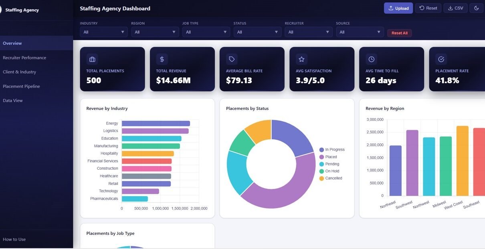This screenshot has height=249, width=485.
Task: Click the checkmark icon on Placement Rate card
Action: (x=441, y=59)
